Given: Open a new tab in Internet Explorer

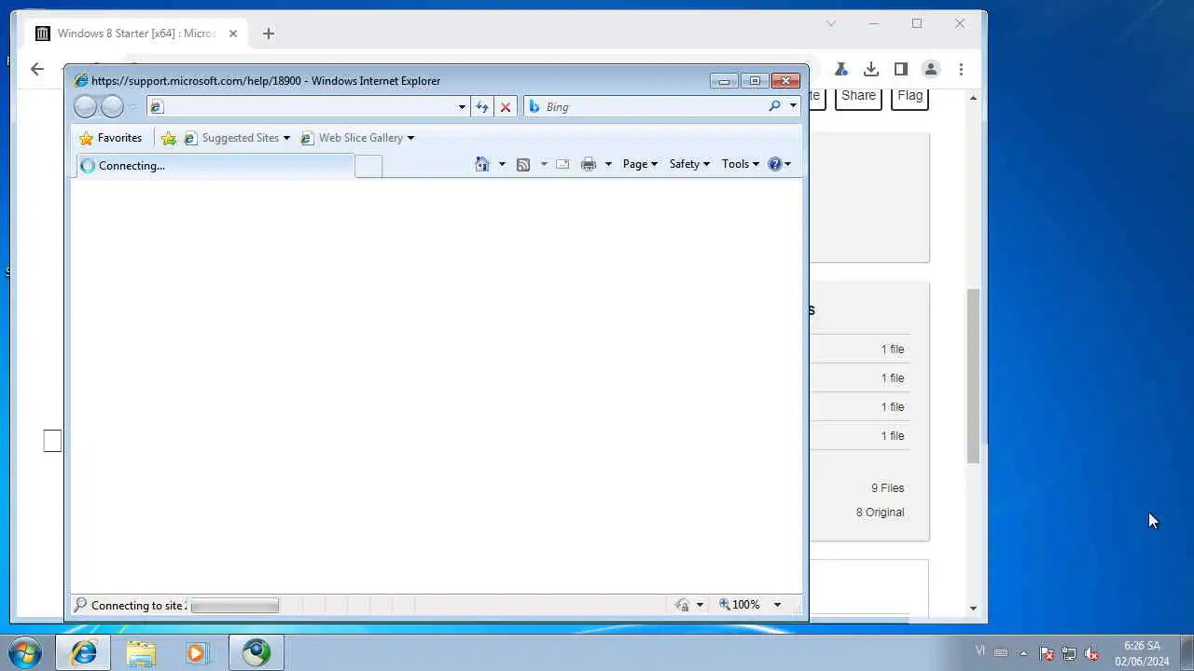Looking at the screenshot, I should click(x=368, y=166).
